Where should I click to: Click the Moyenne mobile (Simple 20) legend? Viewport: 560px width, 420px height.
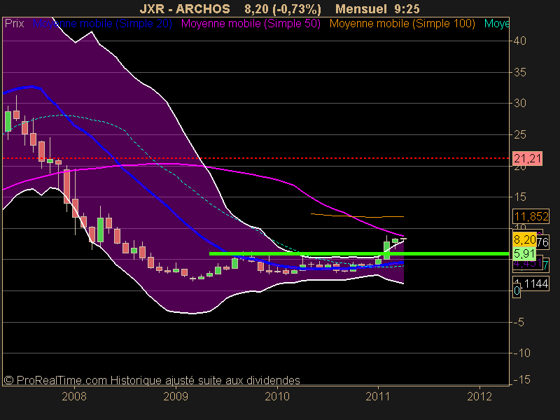102,24
